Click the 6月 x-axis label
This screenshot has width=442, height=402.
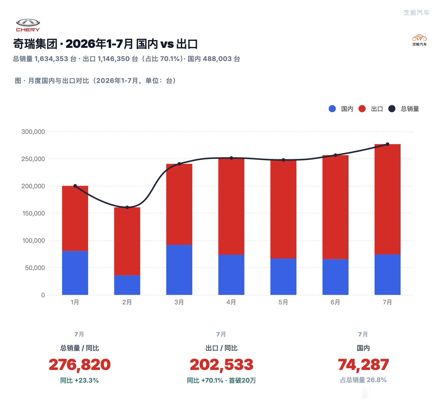pyautogui.click(x=335, y=302)
